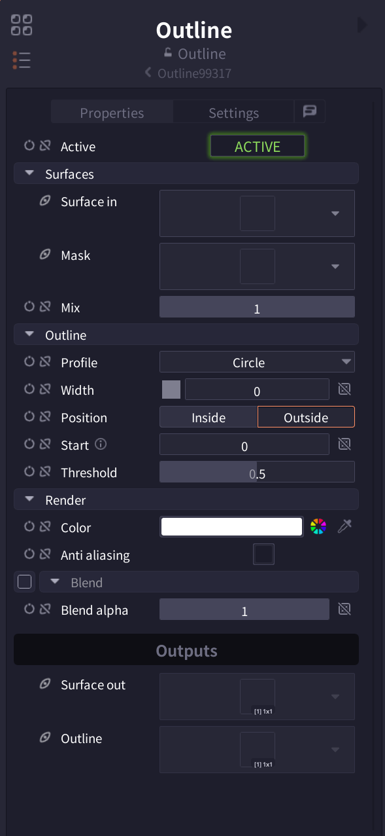
Task: Open the ops grid icon top-left
Action: pyautogui.click(x=22, y=24)
